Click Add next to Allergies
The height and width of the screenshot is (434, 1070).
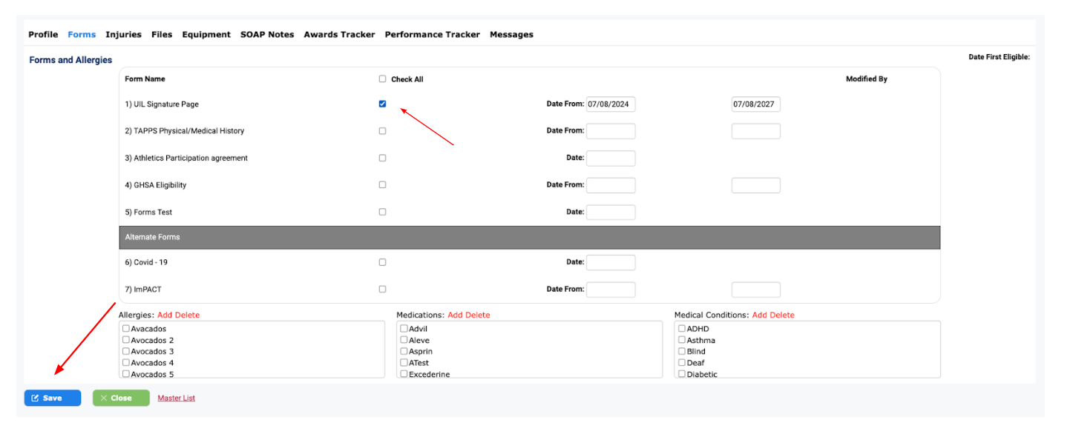pos(165,316)
